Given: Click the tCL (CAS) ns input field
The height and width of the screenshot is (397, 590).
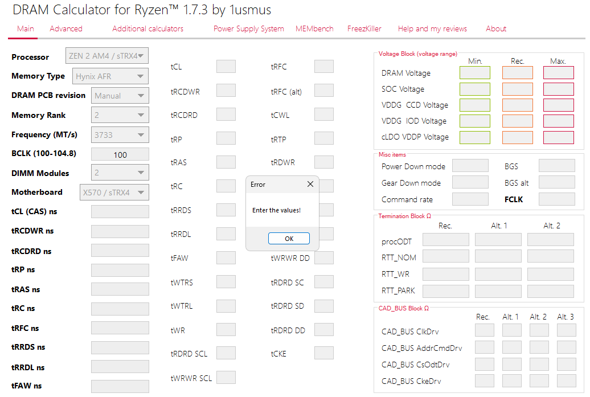Looking at the screenshot, I should coord(120,211).
